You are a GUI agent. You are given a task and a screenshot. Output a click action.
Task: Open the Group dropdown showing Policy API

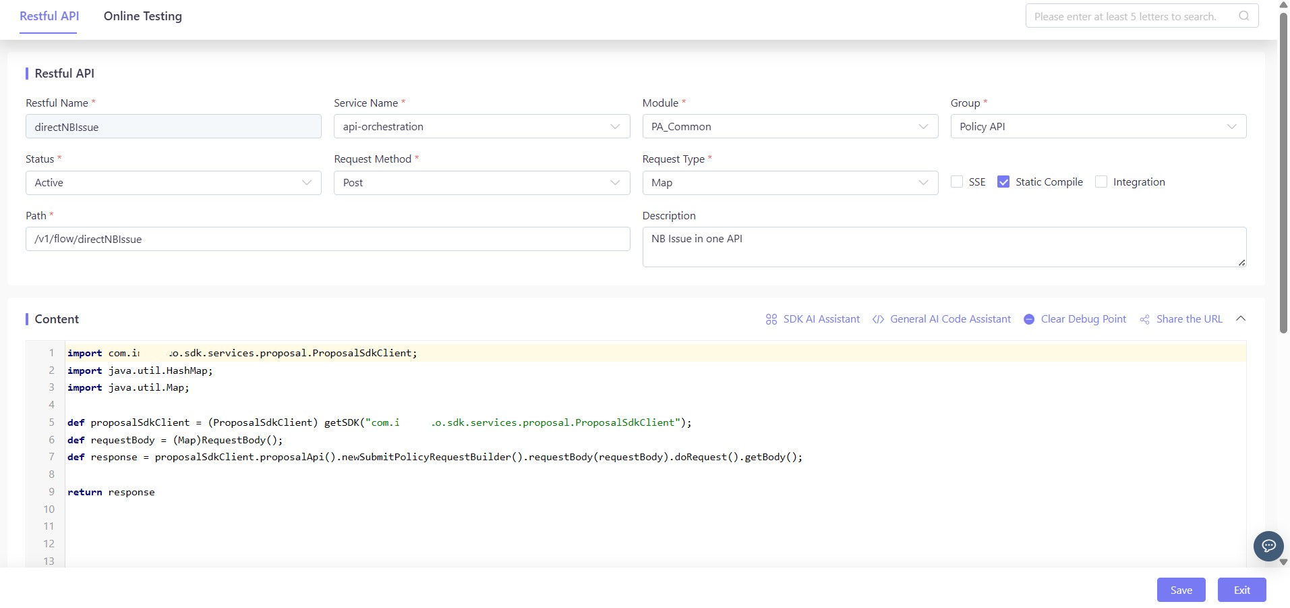pyautogui.click(x=1098, y=126)
